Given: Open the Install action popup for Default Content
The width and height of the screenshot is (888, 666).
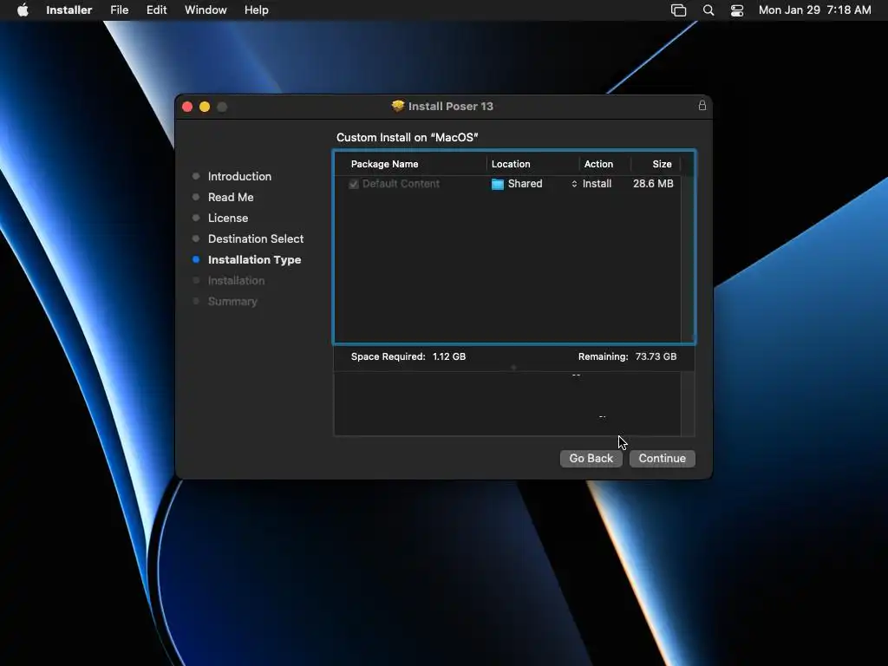Looking at the screenshot, I should [591, 184].
